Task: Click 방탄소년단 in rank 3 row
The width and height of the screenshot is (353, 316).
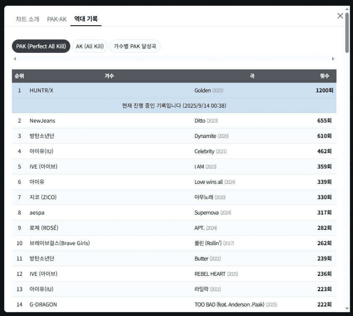Action: [x=42, y=136]
